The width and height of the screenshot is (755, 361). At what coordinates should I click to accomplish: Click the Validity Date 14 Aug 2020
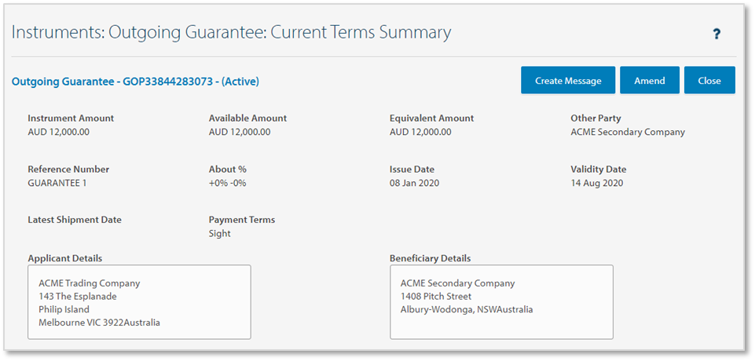pos(596,183)
